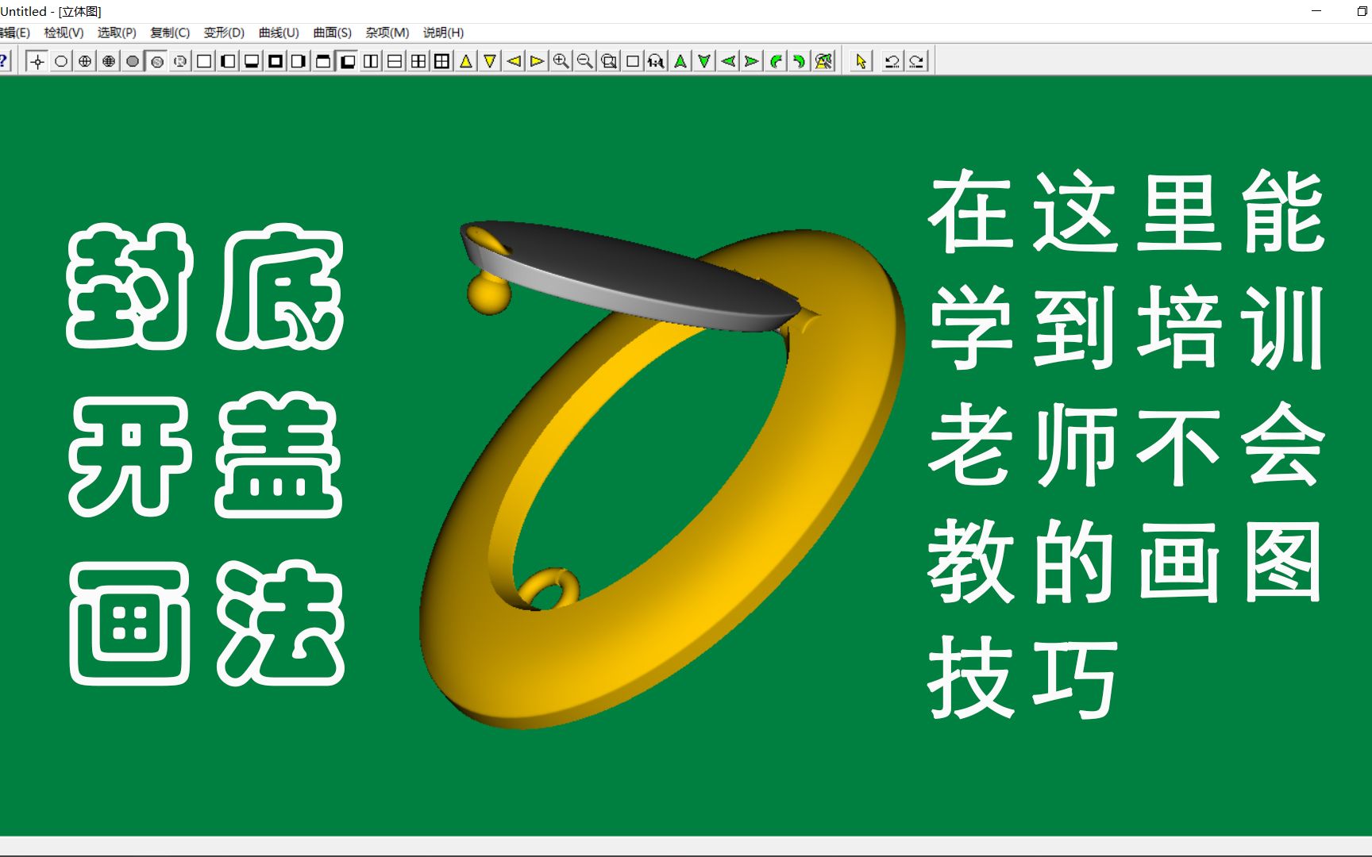Click the render scene icon
The height and width of the screenshot is (857, 1372).
tap(824, 60)
